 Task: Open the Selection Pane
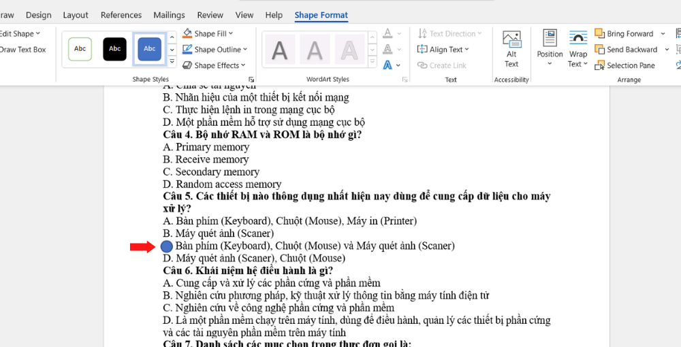click(624, 65)
